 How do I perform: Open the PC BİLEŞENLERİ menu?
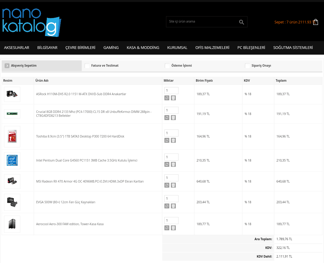[x=251, y=47]
